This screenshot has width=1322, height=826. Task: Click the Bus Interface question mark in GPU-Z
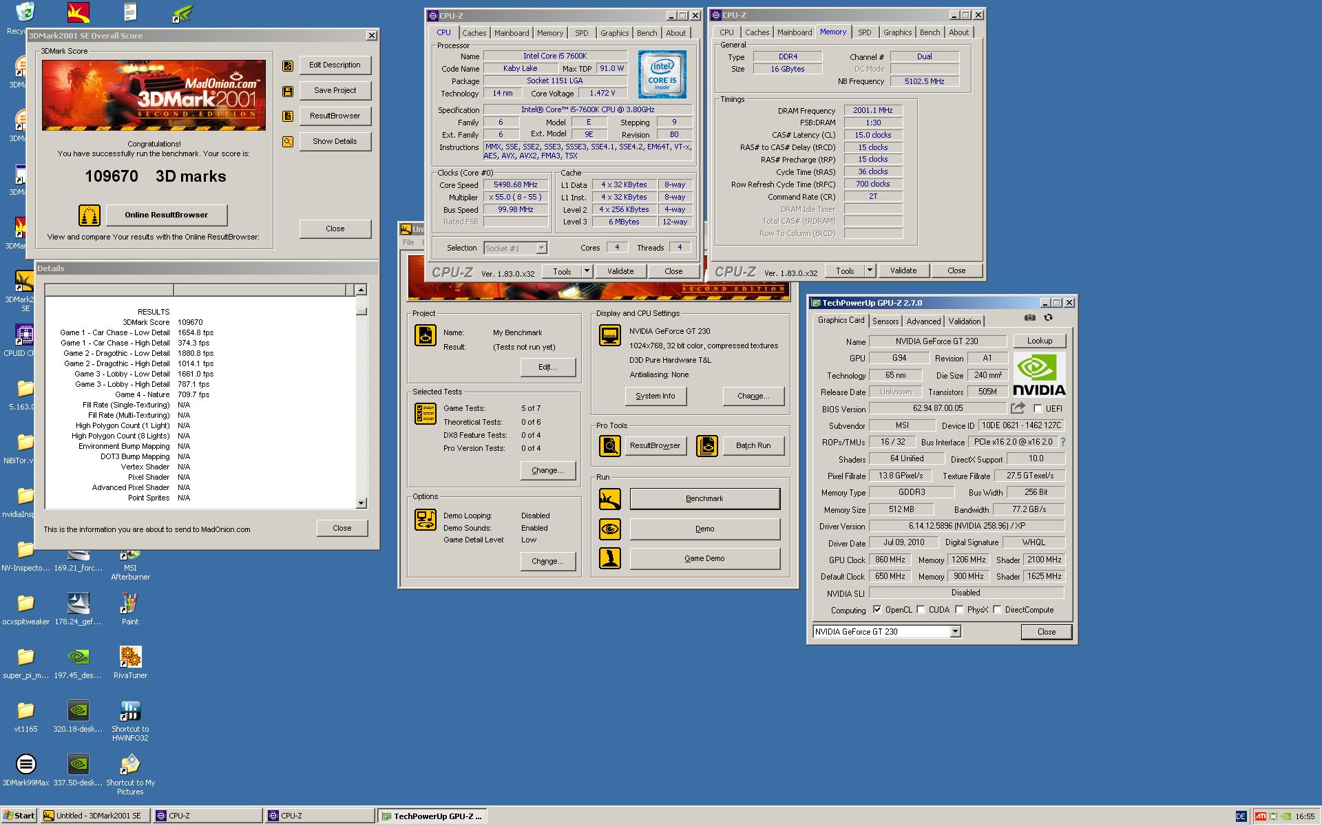pyautogui.click(x=1062, y=442)
